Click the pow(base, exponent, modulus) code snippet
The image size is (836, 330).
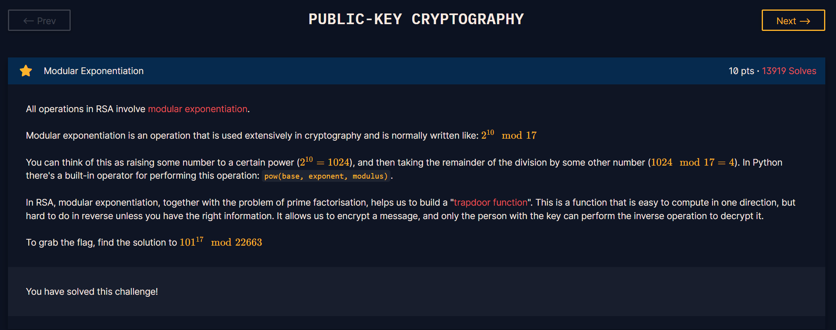326,176
